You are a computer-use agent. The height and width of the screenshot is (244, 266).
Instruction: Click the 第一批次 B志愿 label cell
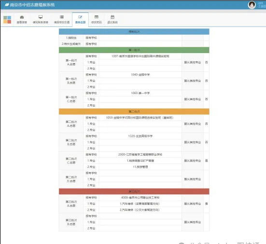(x=71, y=81)
